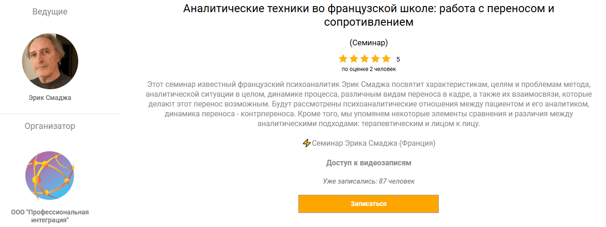Viewport: 606px width, 227px height.
Task: Click the second rating star
Action: point(354,59)
